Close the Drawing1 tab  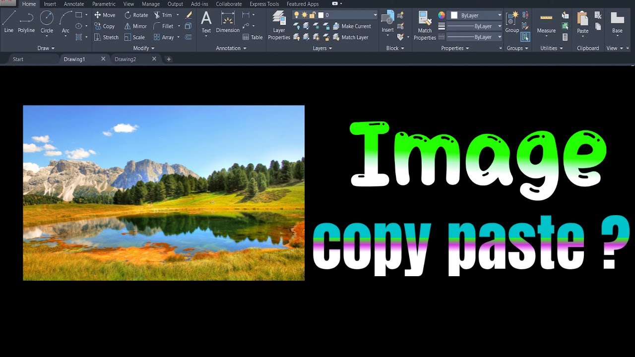pyautogui.click(x=103, y=59)
